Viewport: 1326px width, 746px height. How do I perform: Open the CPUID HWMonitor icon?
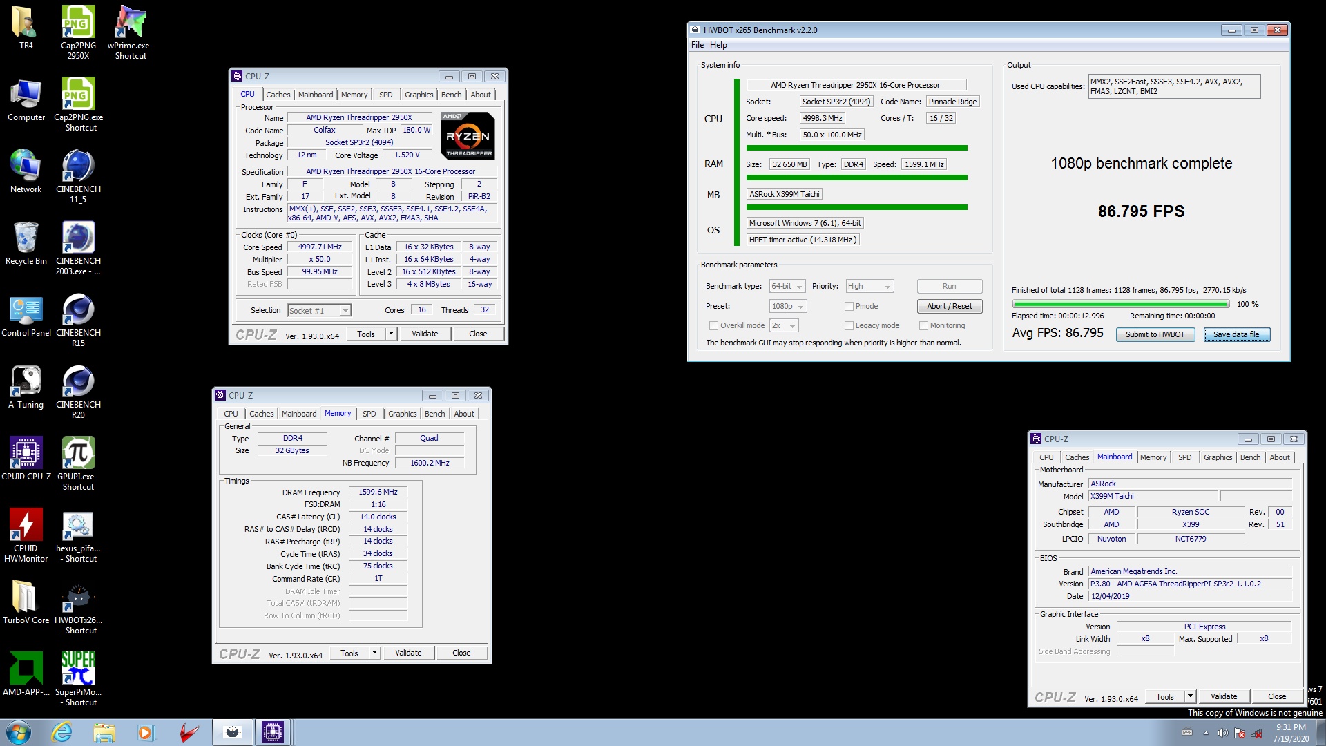26,535
